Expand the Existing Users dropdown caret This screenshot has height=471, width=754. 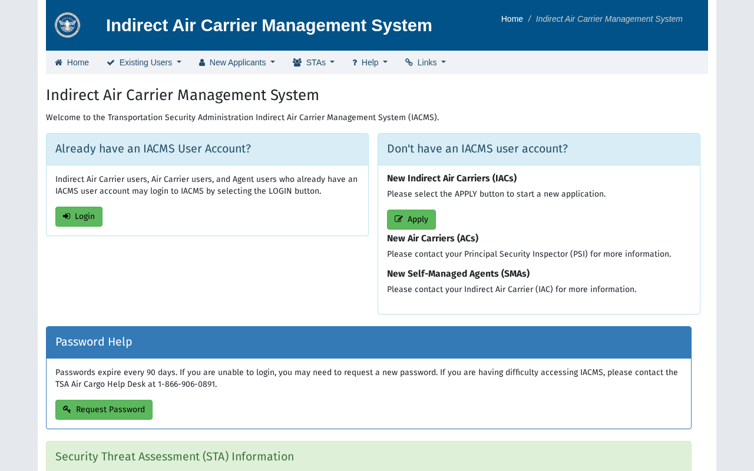(x=178, y=62)
